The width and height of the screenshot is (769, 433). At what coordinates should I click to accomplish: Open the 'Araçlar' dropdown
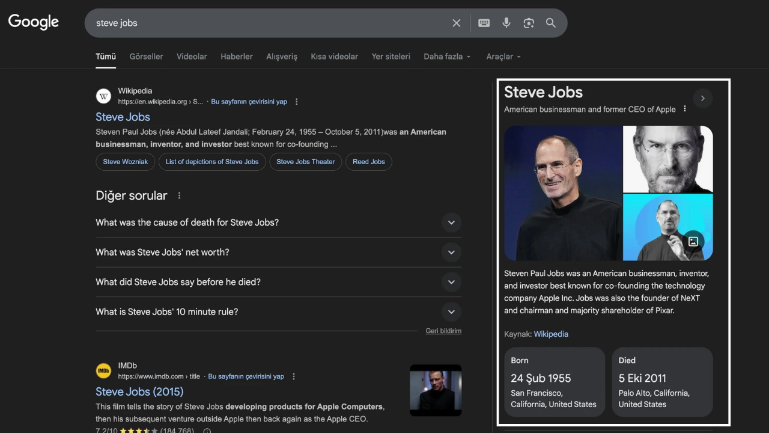(x=502, y=56)
